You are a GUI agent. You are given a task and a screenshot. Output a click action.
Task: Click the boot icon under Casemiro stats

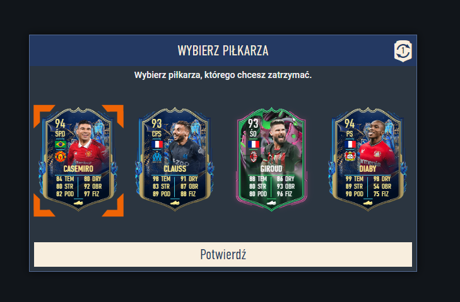78,203
